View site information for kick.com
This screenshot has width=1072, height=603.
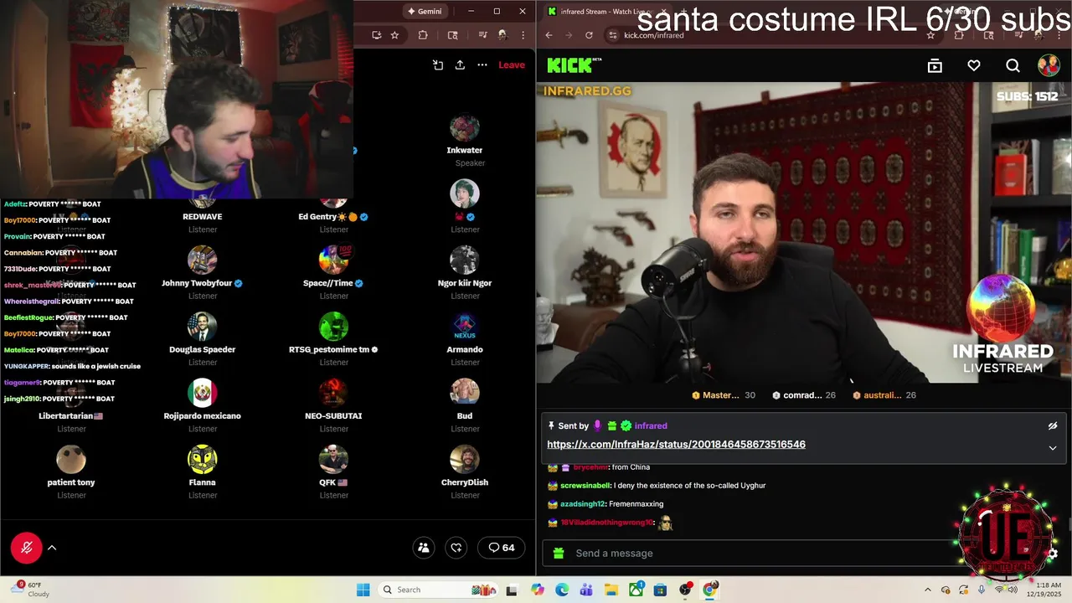click(613, 35)
